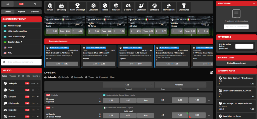Switch to the Lentopallo live tab
This screenshot has height=119, width=257.
[78, 77]
